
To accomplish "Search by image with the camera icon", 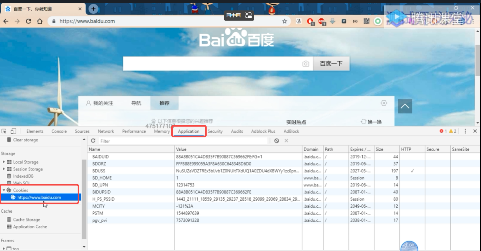I will coord(305,64).
